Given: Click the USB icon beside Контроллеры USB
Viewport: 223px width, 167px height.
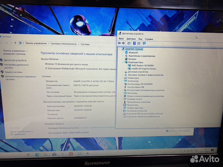Looking at the screenshot, I should click(125, 87).
